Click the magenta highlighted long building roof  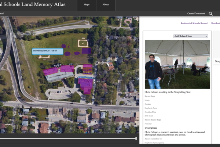[x=59, y=70]
